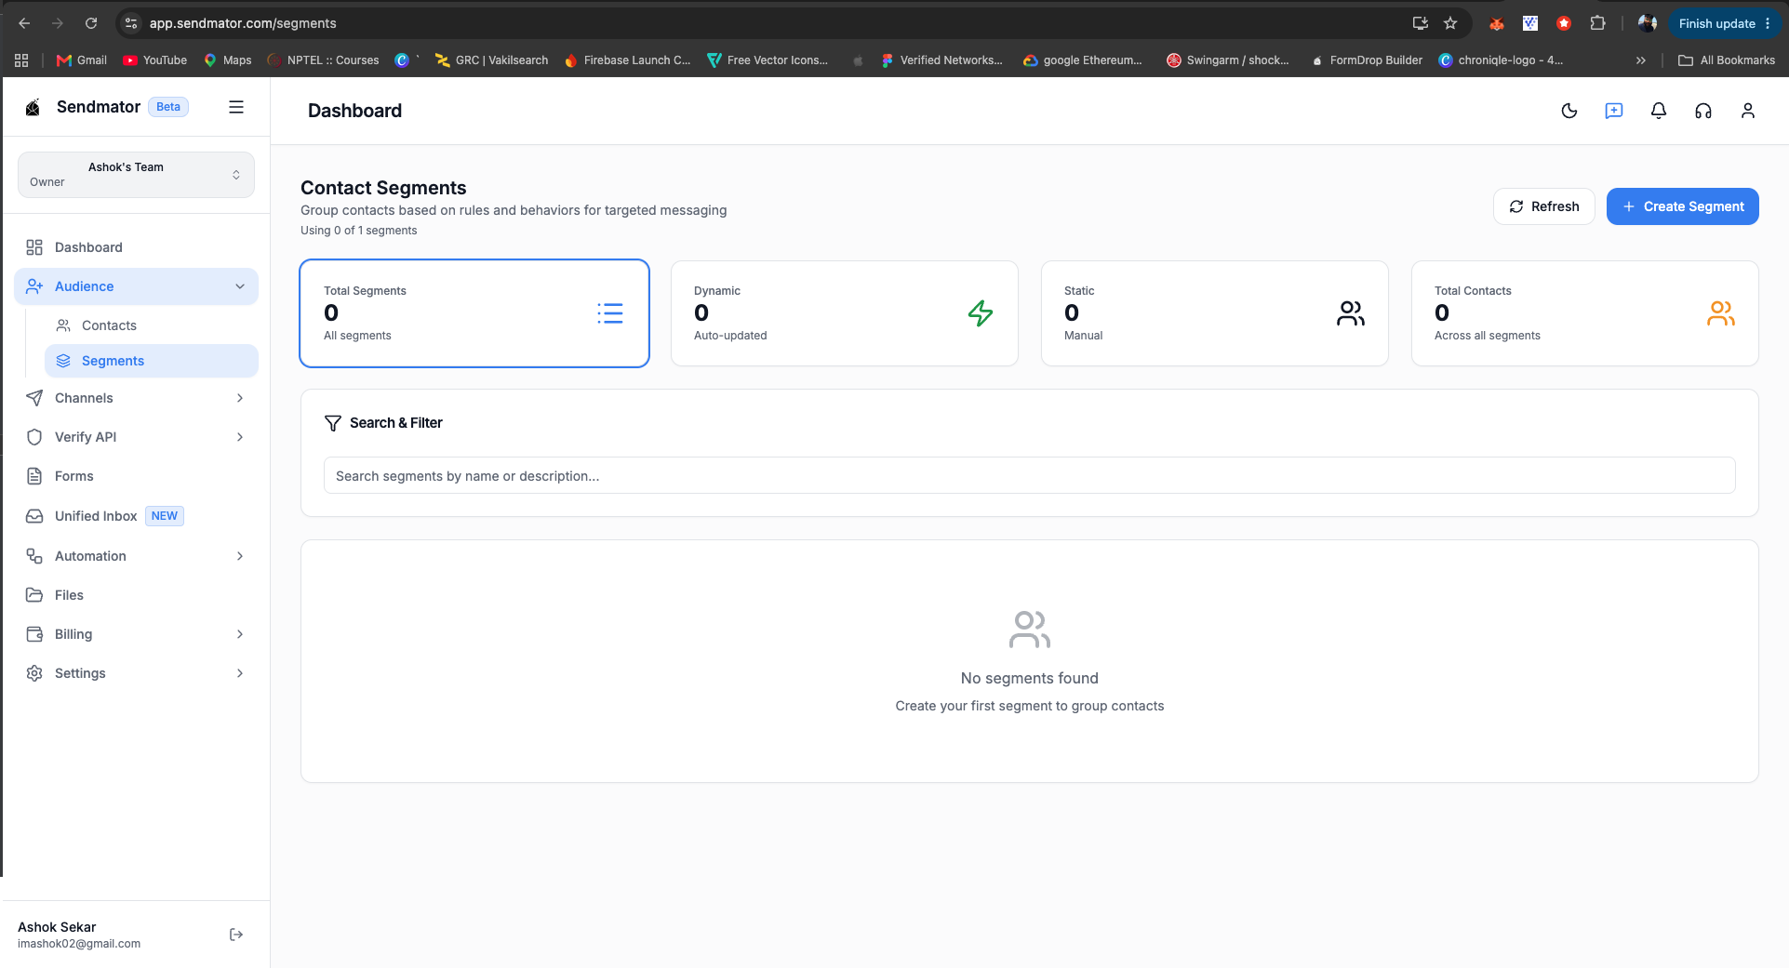
Task: Show more bookmarks with the overflow chevron
Action: (1641, 60)
